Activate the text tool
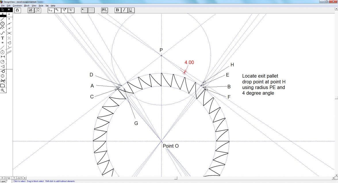 pyautogui.click(x=3, y=38)
